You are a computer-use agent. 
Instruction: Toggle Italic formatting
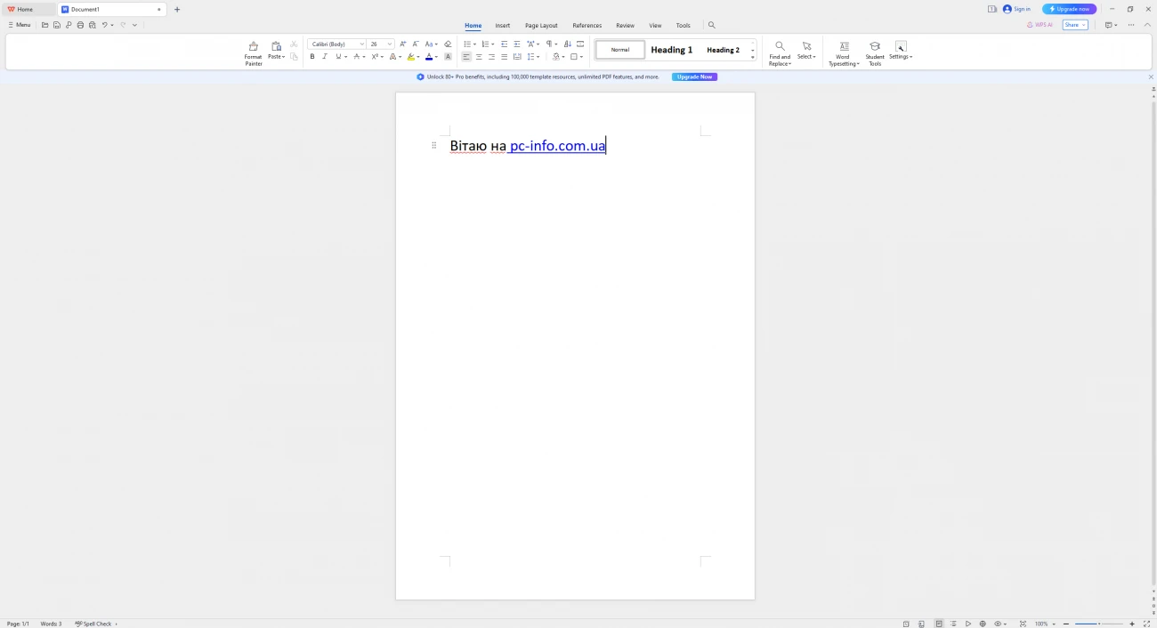(325, 57)
